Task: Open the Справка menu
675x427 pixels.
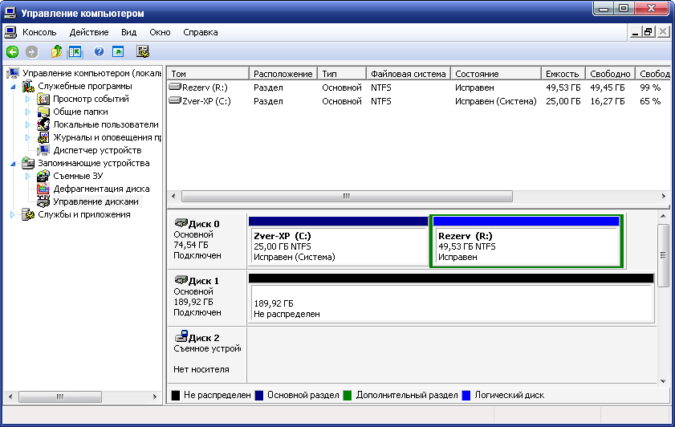Action: click(200, 32)
